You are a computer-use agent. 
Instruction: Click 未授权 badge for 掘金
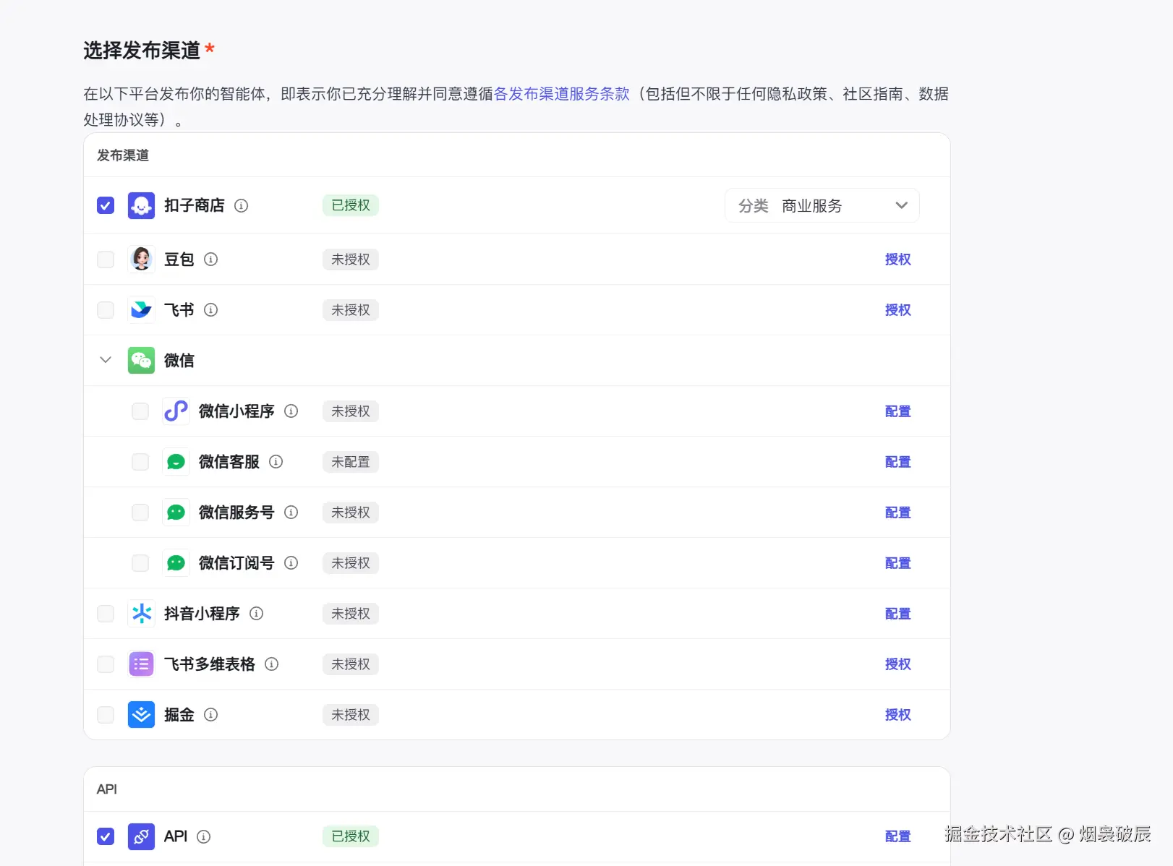pyautogui.click(x=351, y=714)
